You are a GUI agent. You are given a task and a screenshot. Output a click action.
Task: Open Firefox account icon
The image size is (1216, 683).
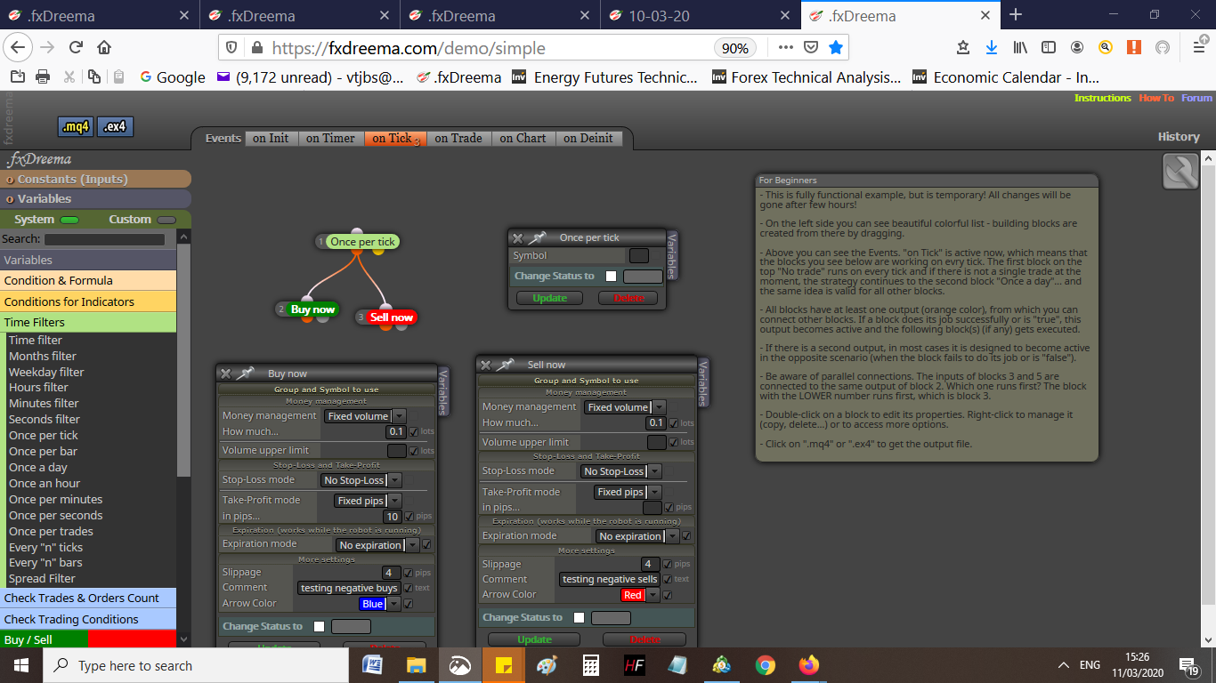point(1077,48)
